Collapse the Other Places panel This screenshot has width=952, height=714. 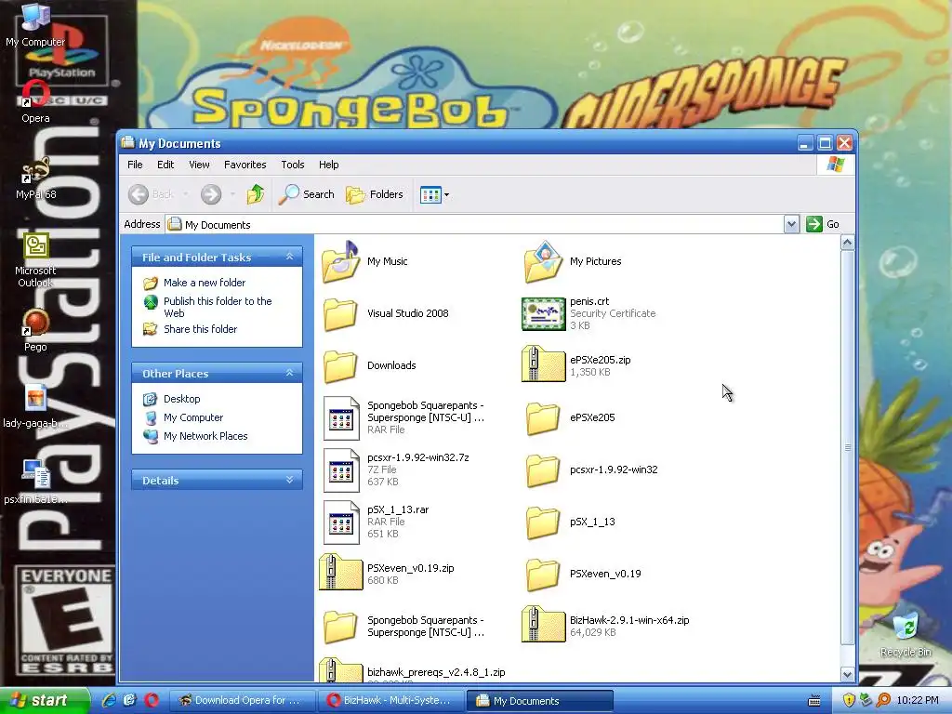290,374
